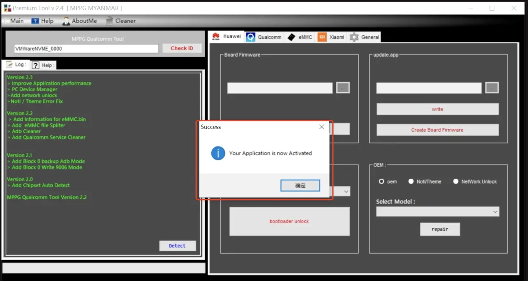Click the Qualcomm tab icon
Viewport: 528px width, 281px height.
(x=251, y=37)
